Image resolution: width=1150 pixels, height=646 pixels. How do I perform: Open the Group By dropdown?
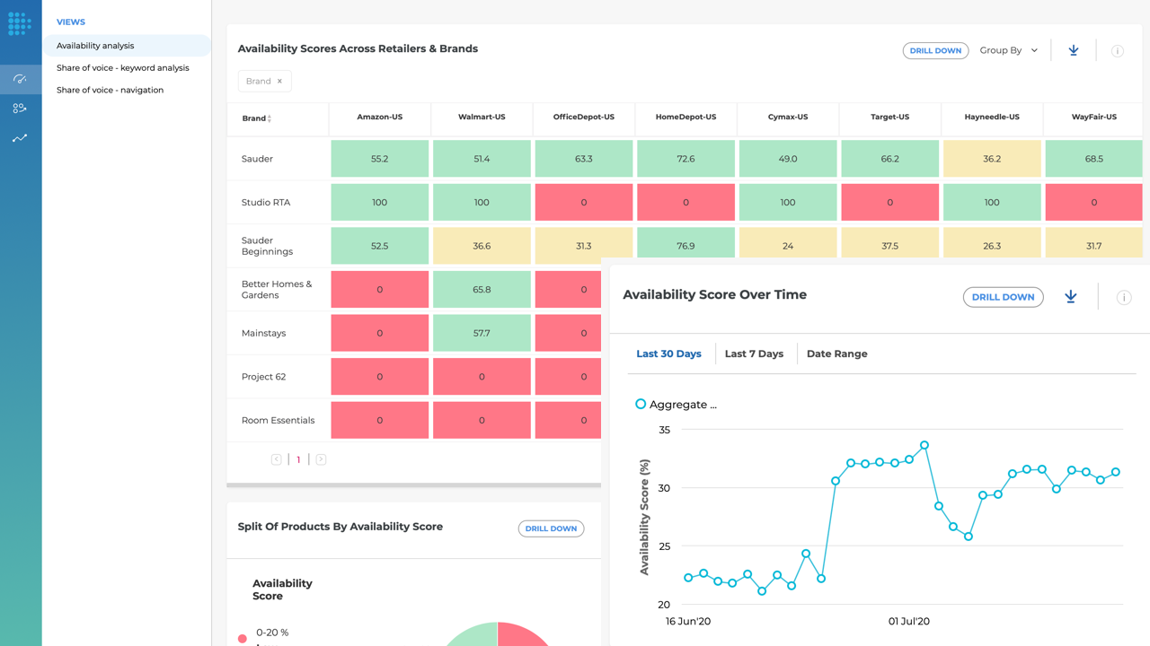coord(1008,51)
